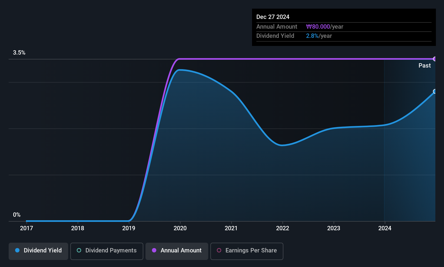444x267 pixels.
Task: Click the 2.8%/year dividend yield value
Action: tap(319, 36)
